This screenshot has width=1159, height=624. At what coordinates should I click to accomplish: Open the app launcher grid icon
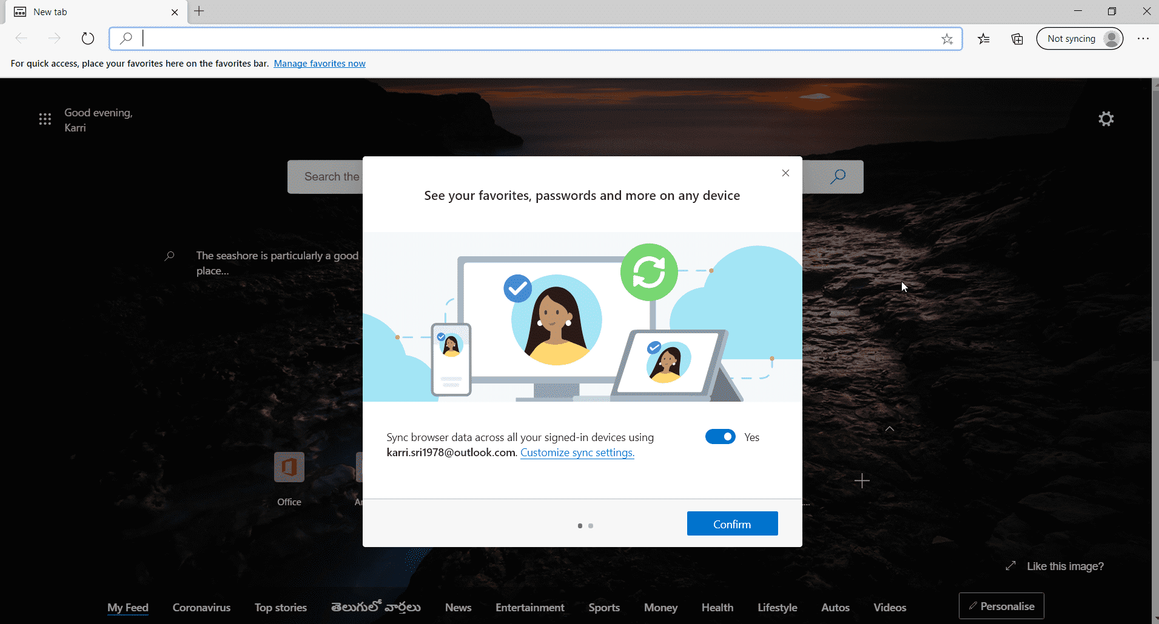point(45,119)
